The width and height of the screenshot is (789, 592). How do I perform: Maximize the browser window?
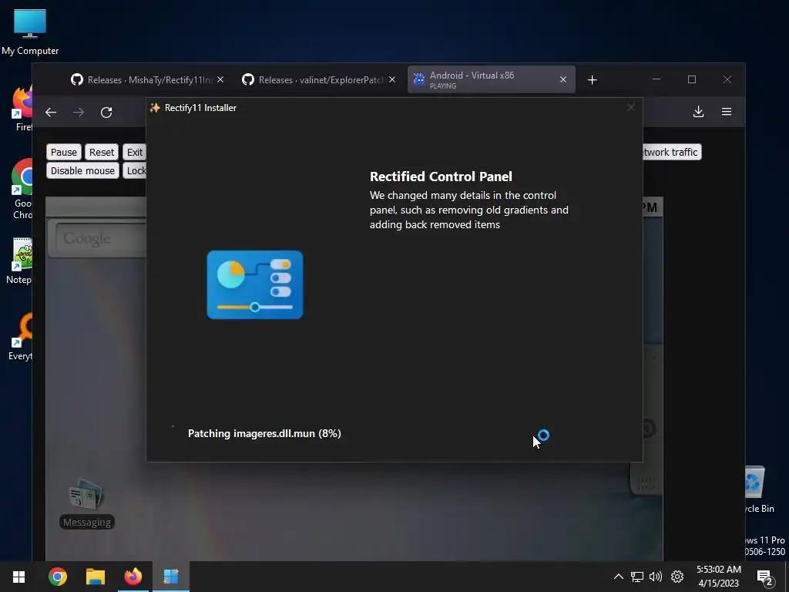692,79
